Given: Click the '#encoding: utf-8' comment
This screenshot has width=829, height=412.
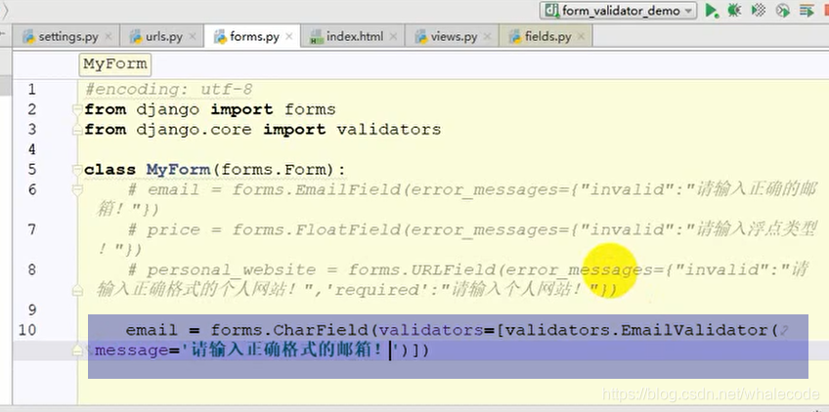Looking at the screenshot, I should click(x=168, y=90).
